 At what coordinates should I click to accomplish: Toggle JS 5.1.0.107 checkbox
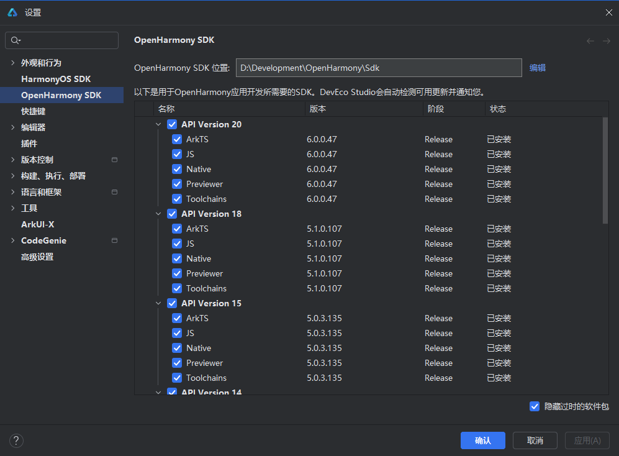click(x=177, y=244)
